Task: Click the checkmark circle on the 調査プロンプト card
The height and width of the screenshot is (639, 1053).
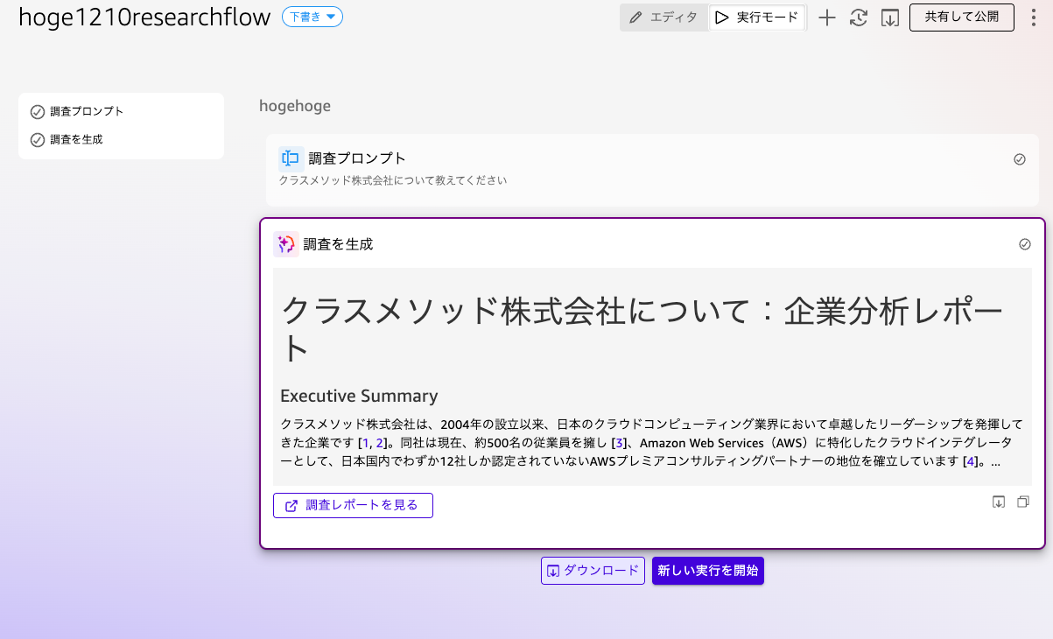Action: (x=1020, y=159)
